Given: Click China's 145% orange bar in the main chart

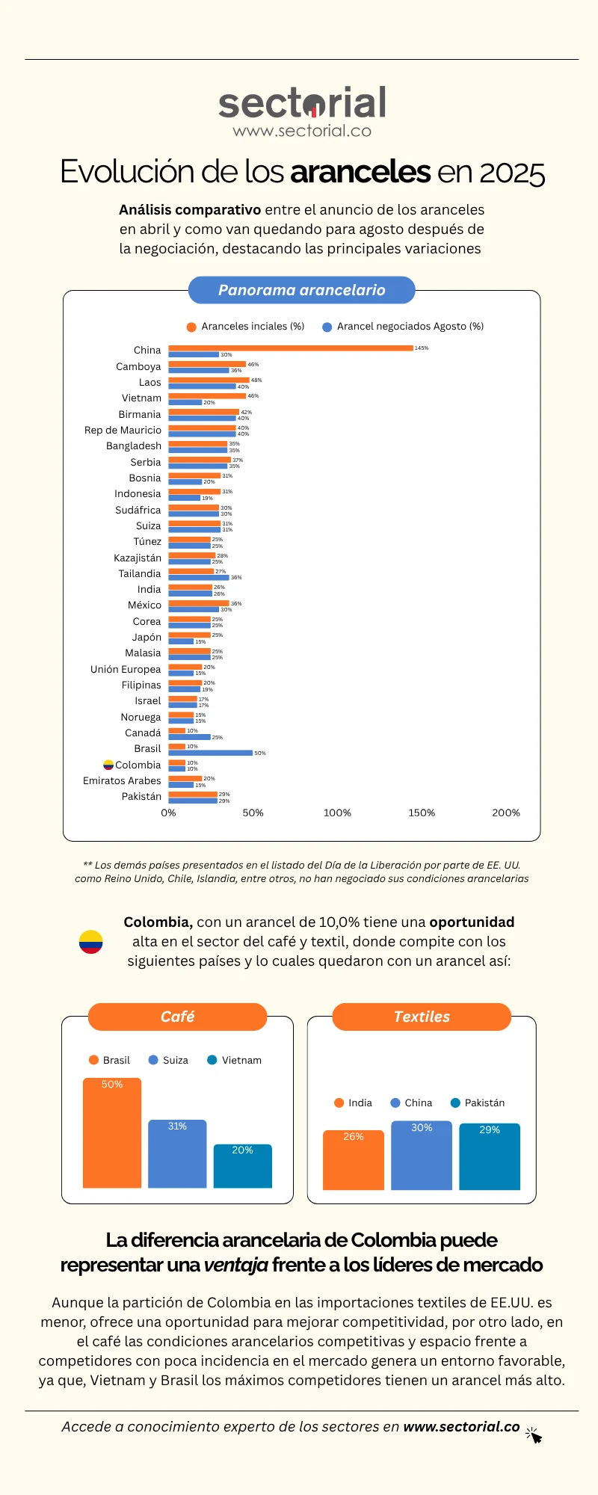Looking at the screenshot, I should [x=291, y=348].
